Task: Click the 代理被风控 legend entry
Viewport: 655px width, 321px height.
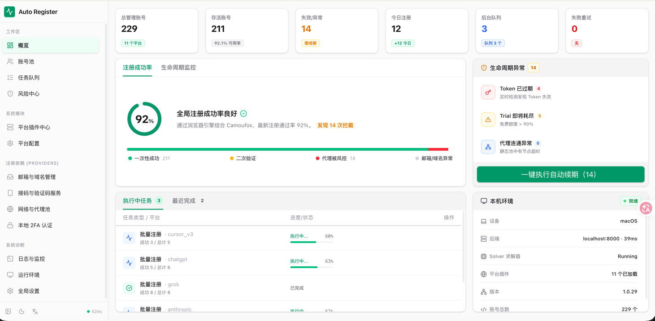Action: tap(335, 158)
